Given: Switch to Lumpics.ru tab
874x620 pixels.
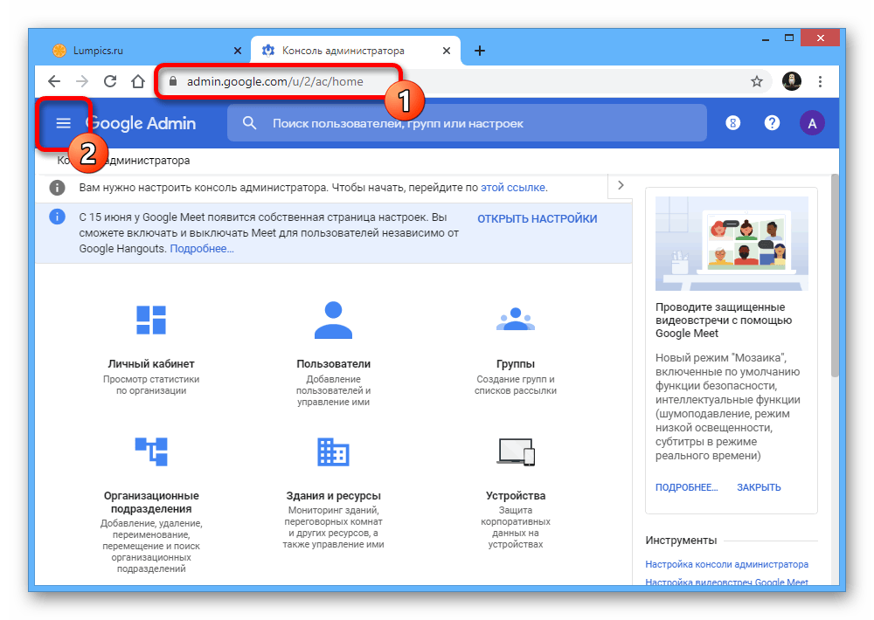Looking at the screenshot, I should point(147,51).
